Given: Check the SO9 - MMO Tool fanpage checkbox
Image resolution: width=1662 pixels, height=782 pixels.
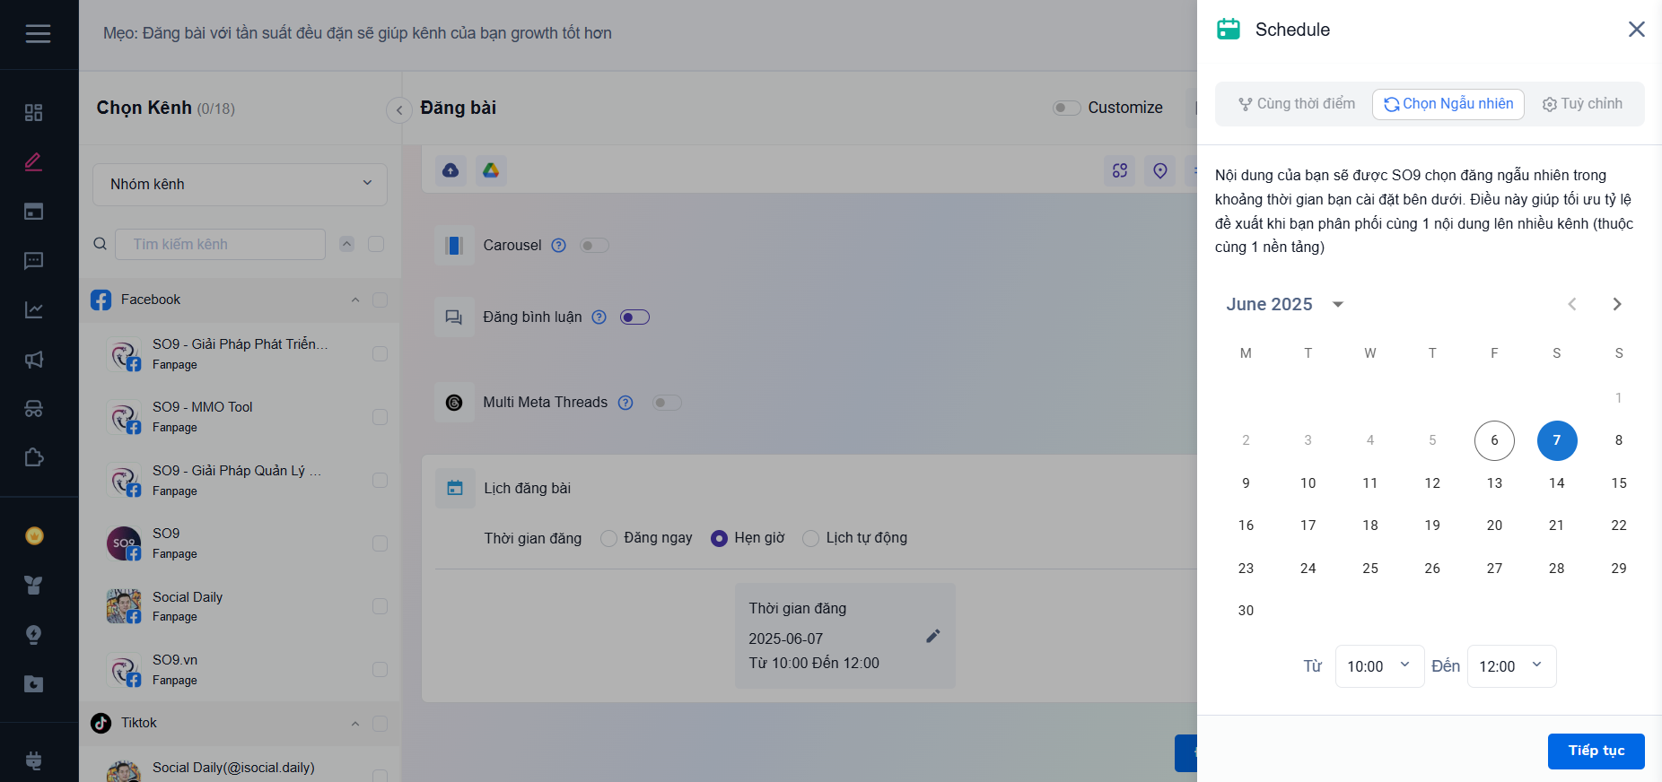Looking at the screenshot, I should (x=380, y=417).
